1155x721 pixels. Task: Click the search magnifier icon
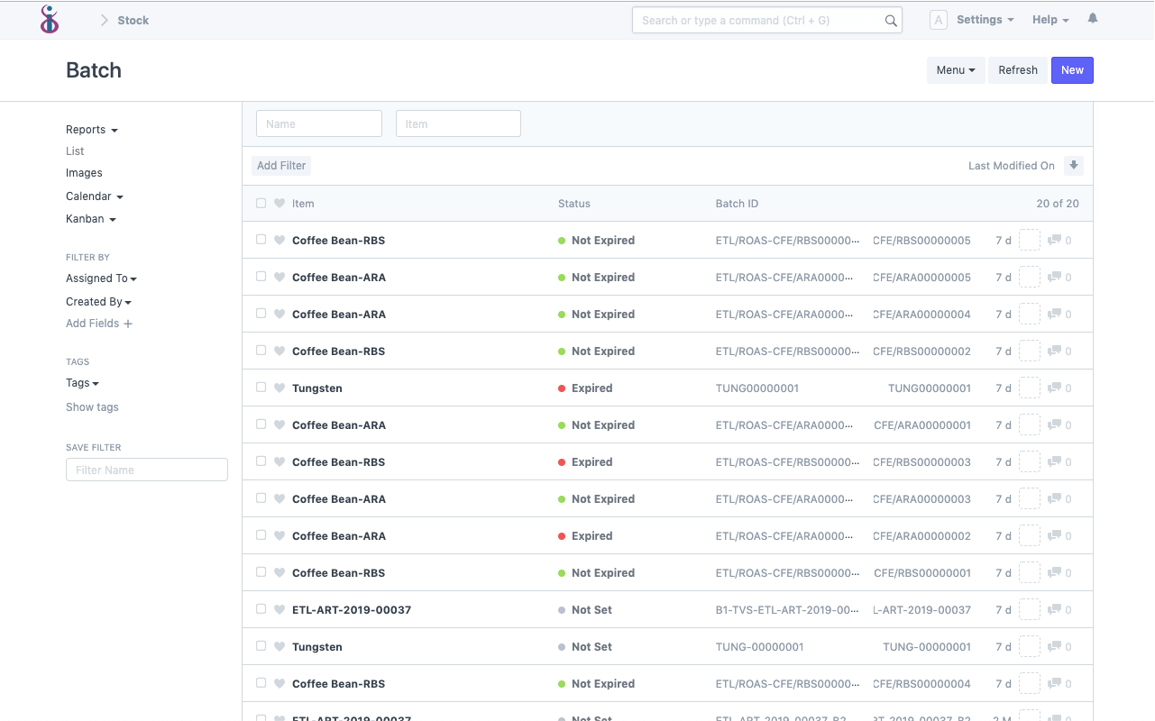pyautogui.click(x=891, y=20)
